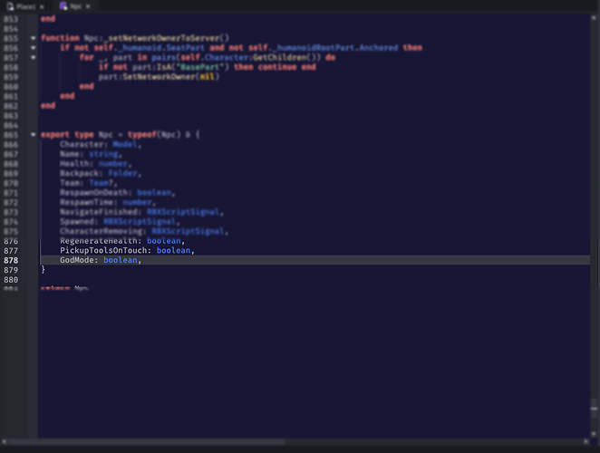Click the "BasePart" string on line 858
The height and width of the screenshot is (453, 600).
pos(199,67)
